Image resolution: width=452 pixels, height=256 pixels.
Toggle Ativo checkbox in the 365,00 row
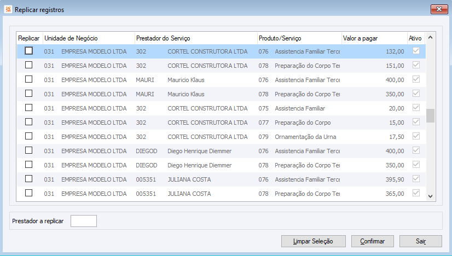(416, 193)
